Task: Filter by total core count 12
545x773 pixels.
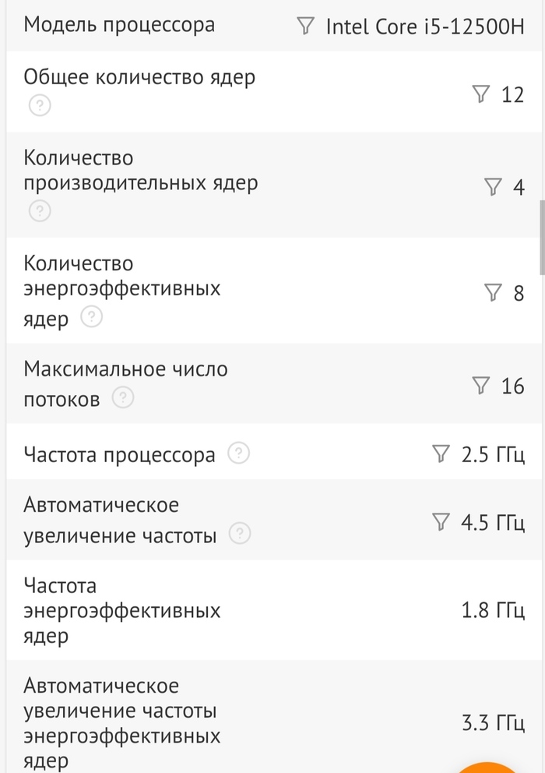Action: (x=482, y=95)
